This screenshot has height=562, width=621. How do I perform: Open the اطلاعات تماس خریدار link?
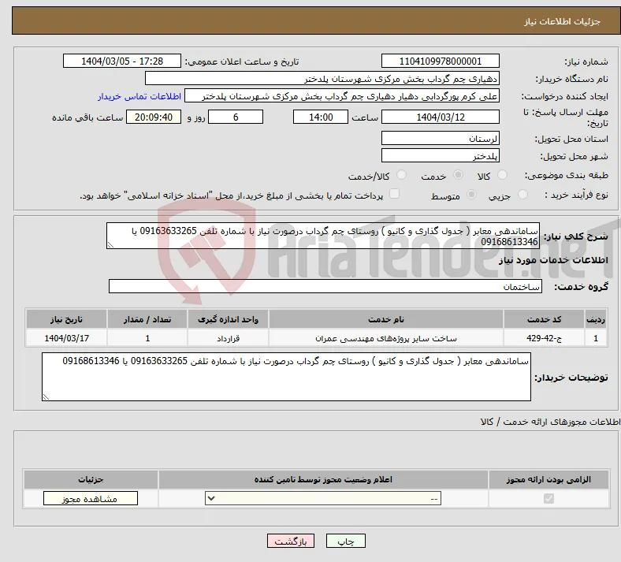139,96
